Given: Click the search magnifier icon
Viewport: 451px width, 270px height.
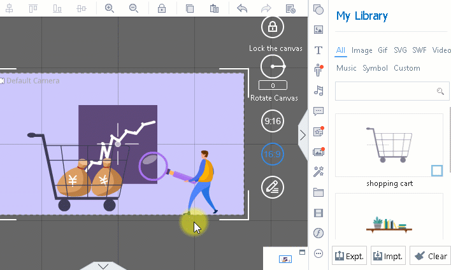Looking at the screenshot, I should tap(440, 91).
